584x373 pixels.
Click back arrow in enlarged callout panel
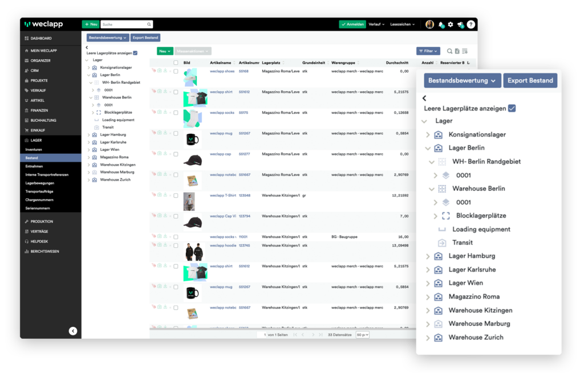tap(424, 98)
